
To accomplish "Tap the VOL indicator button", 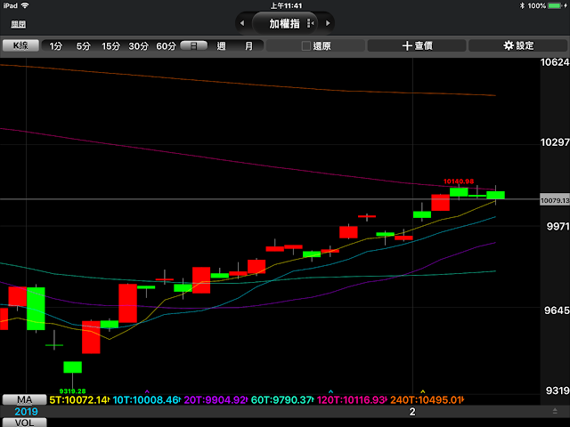I will (24, 423).
